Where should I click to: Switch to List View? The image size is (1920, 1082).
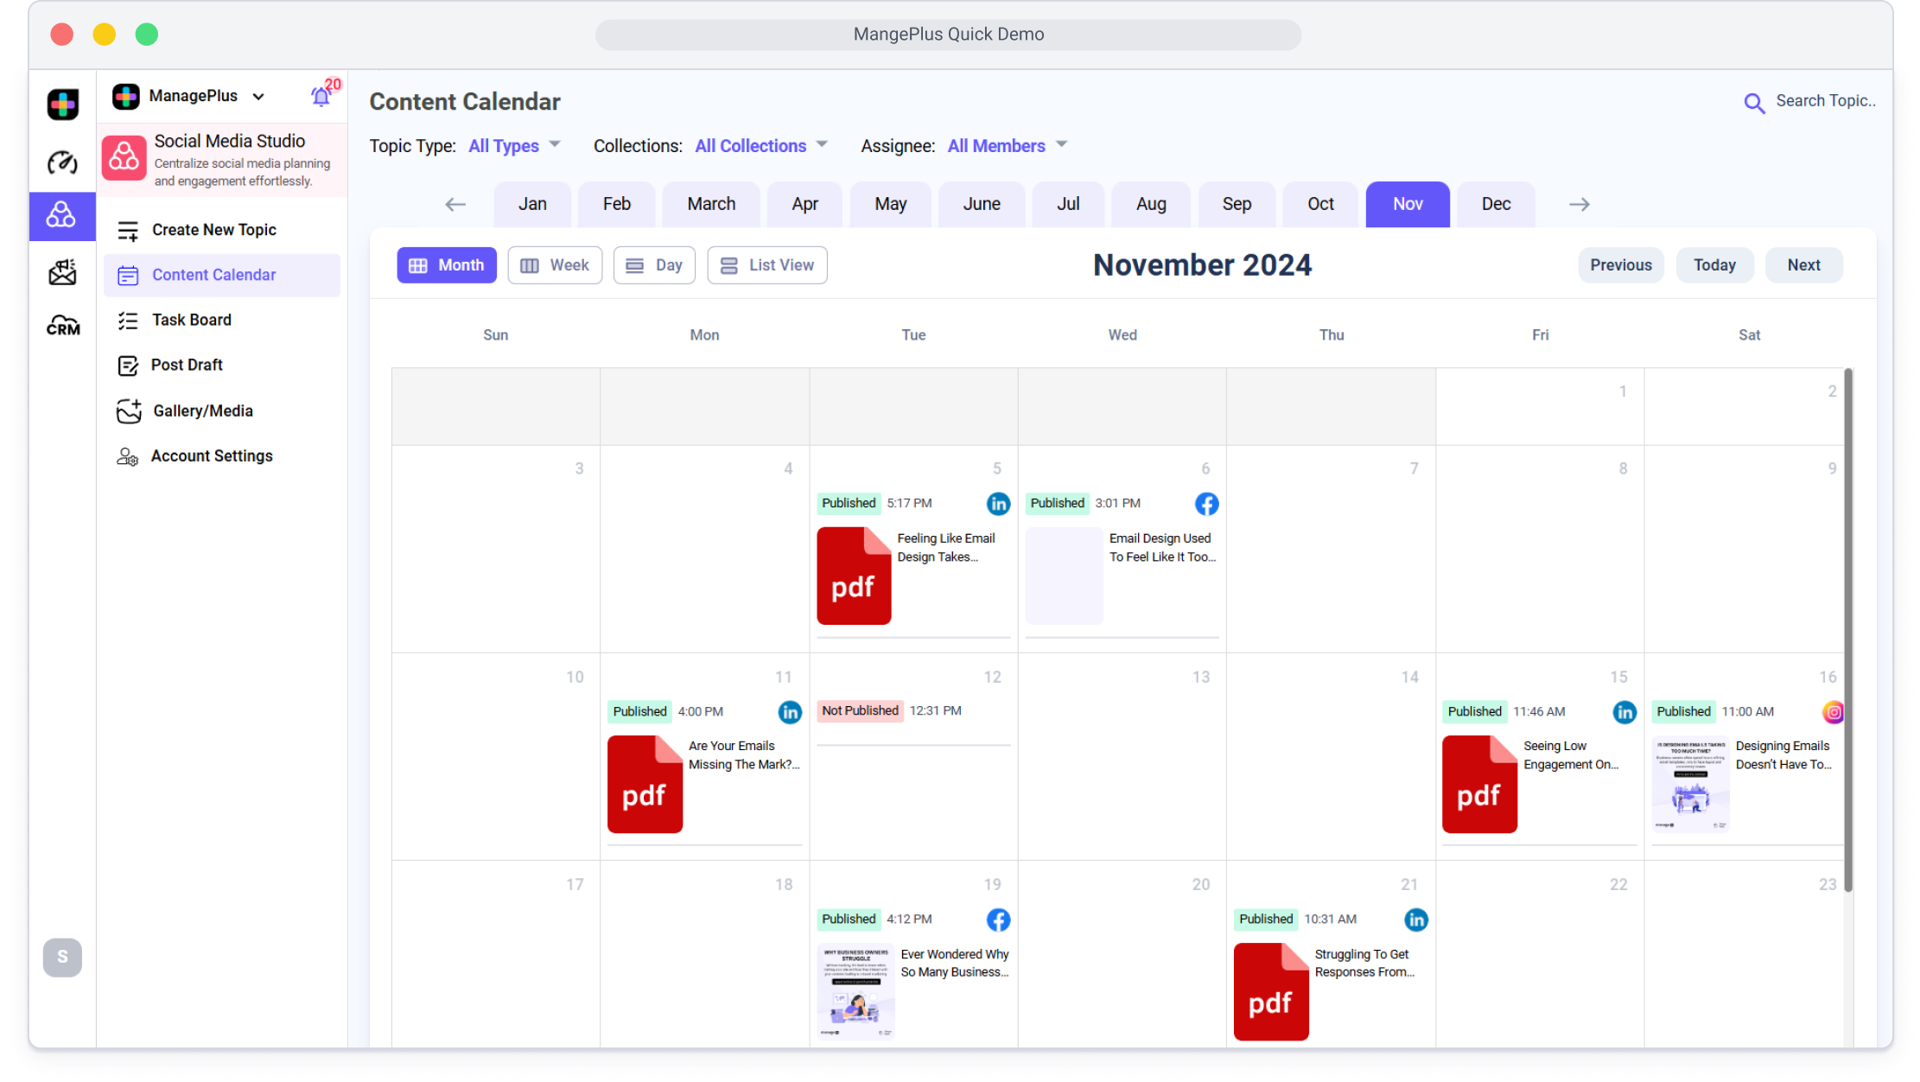(766, 265)
